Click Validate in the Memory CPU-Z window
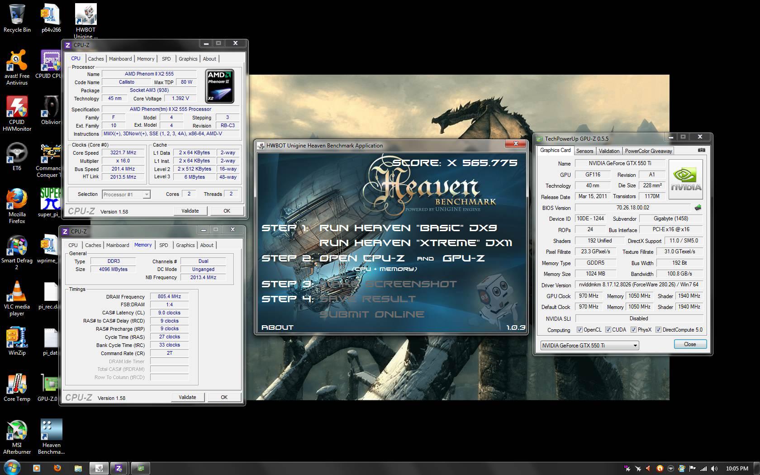This screenshot has height=475, width=760. coord(187,397)
